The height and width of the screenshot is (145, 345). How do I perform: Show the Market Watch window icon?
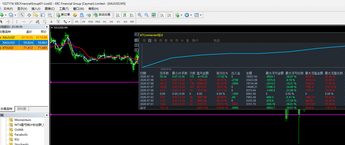pyautogui.click(x=22, y=15)
